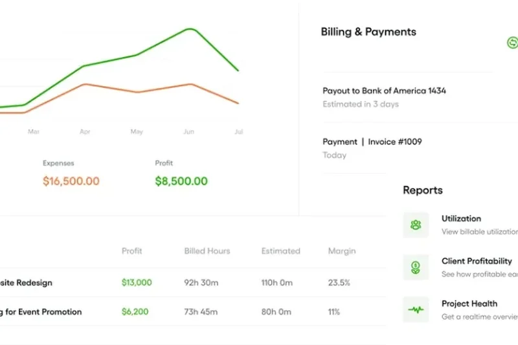Click the $8,500.00 Profit total
This screenshot has height=345, width=518.
(181, 181)
